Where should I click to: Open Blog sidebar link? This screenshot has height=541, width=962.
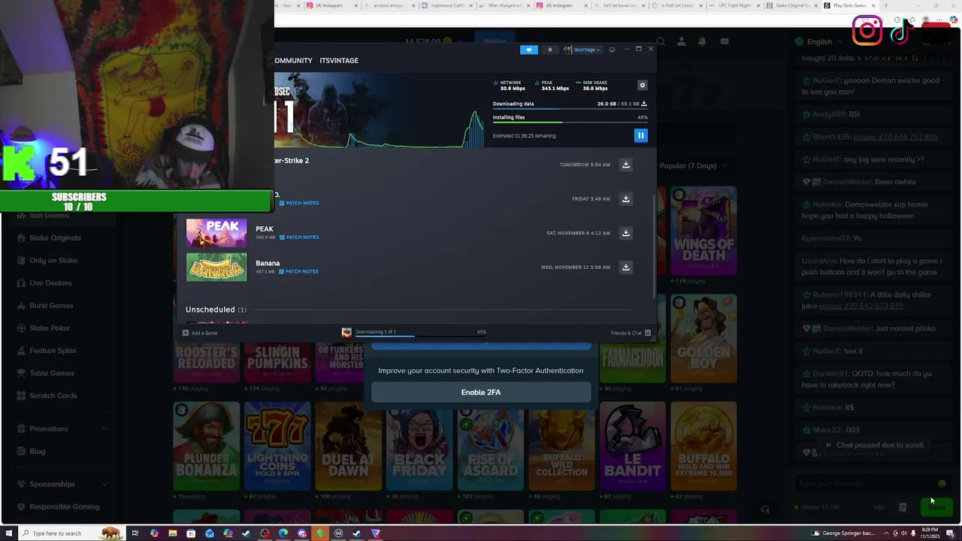[38, 452]
